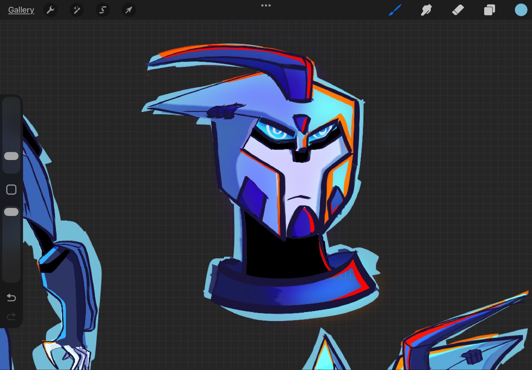Open the Actions wrench menu
The height and width of the screenshot is (370, 532).
tap(50, 10)
